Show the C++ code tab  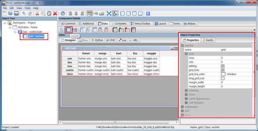coord(83,40)
